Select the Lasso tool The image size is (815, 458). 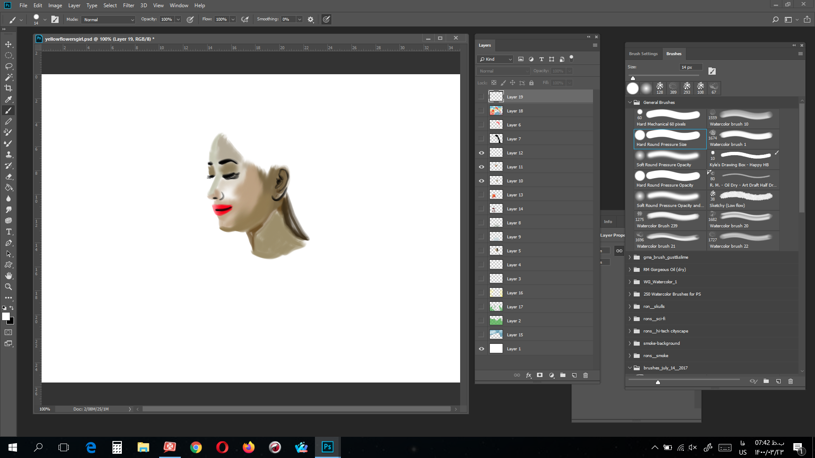point(8,67)
